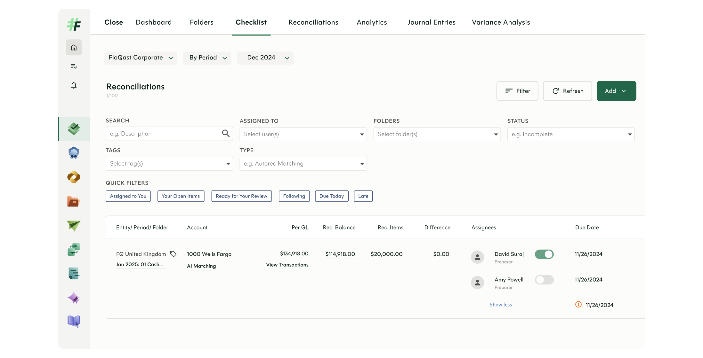Screen dimensions: 703x358
Task: Click the Filter button
Action: pos(517,91)
